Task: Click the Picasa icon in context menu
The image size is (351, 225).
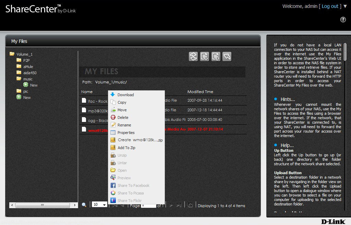Action: [113, 193]
